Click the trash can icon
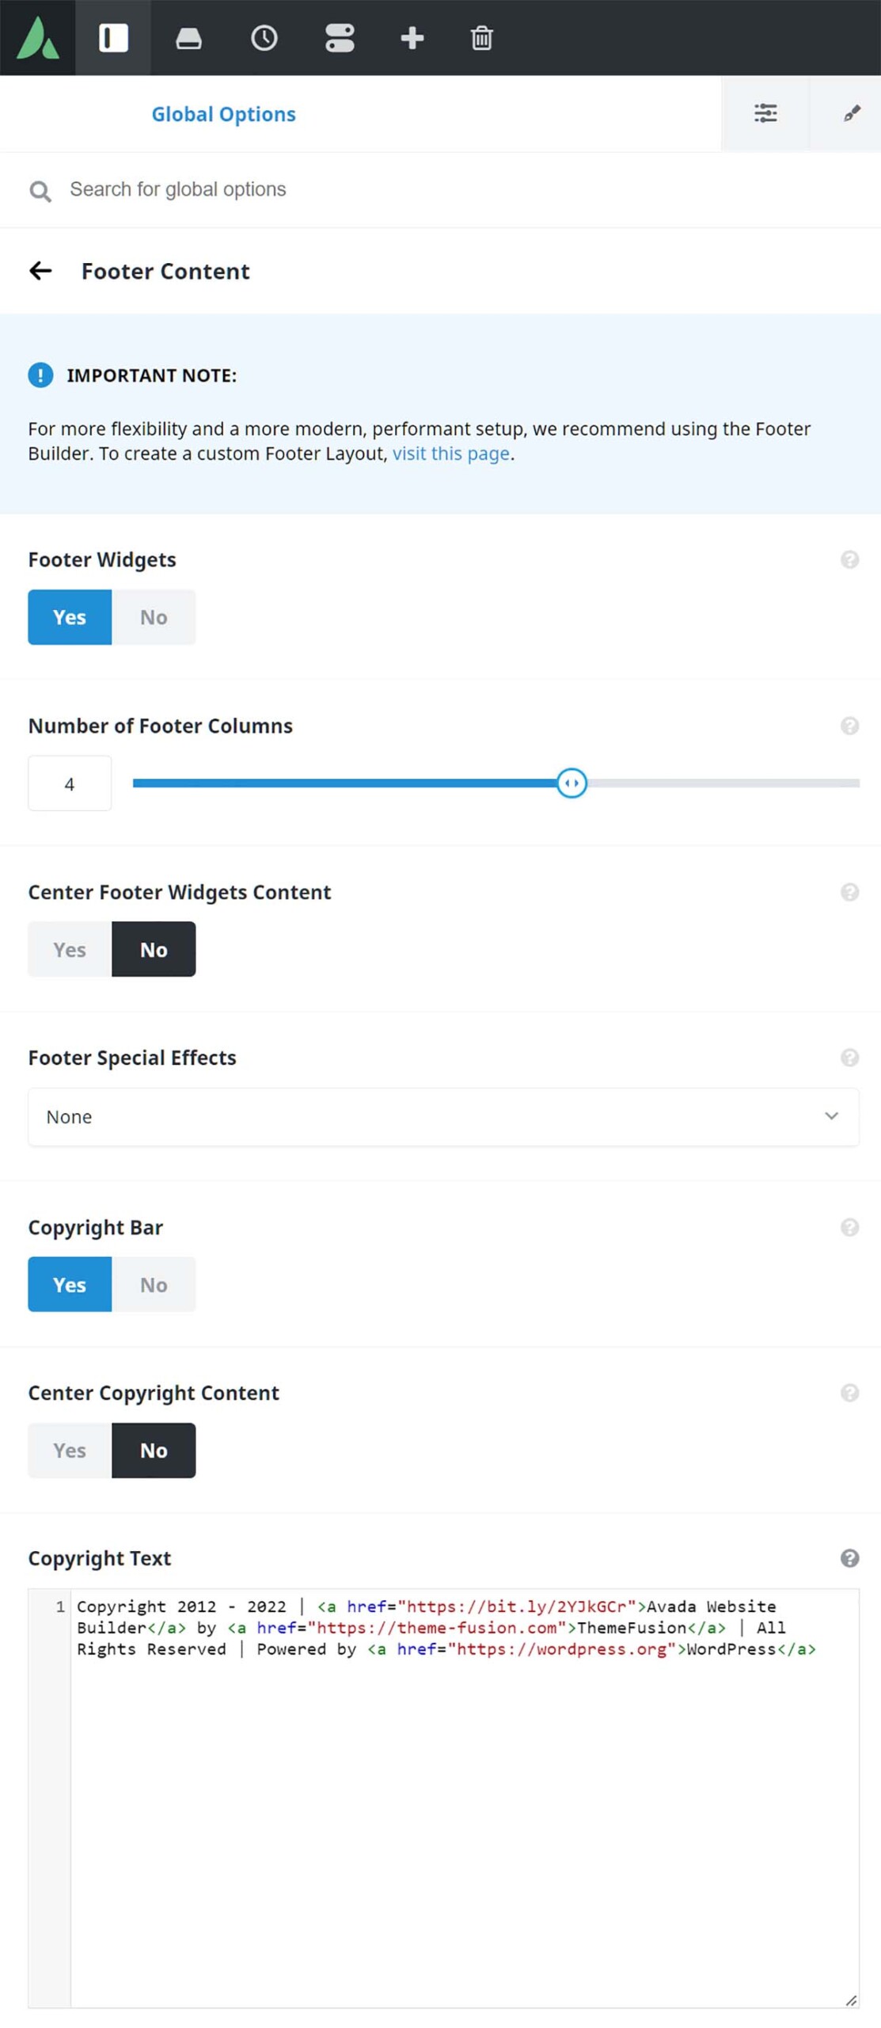Screen dimensions: 881x2028 482,38
